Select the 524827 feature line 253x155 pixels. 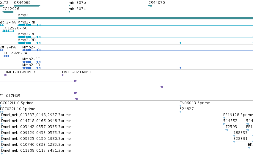[216, 112]
